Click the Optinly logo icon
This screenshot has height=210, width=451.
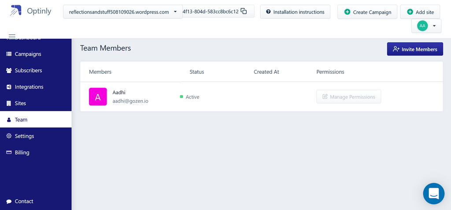pyautogui.click(x=16, y=11)
